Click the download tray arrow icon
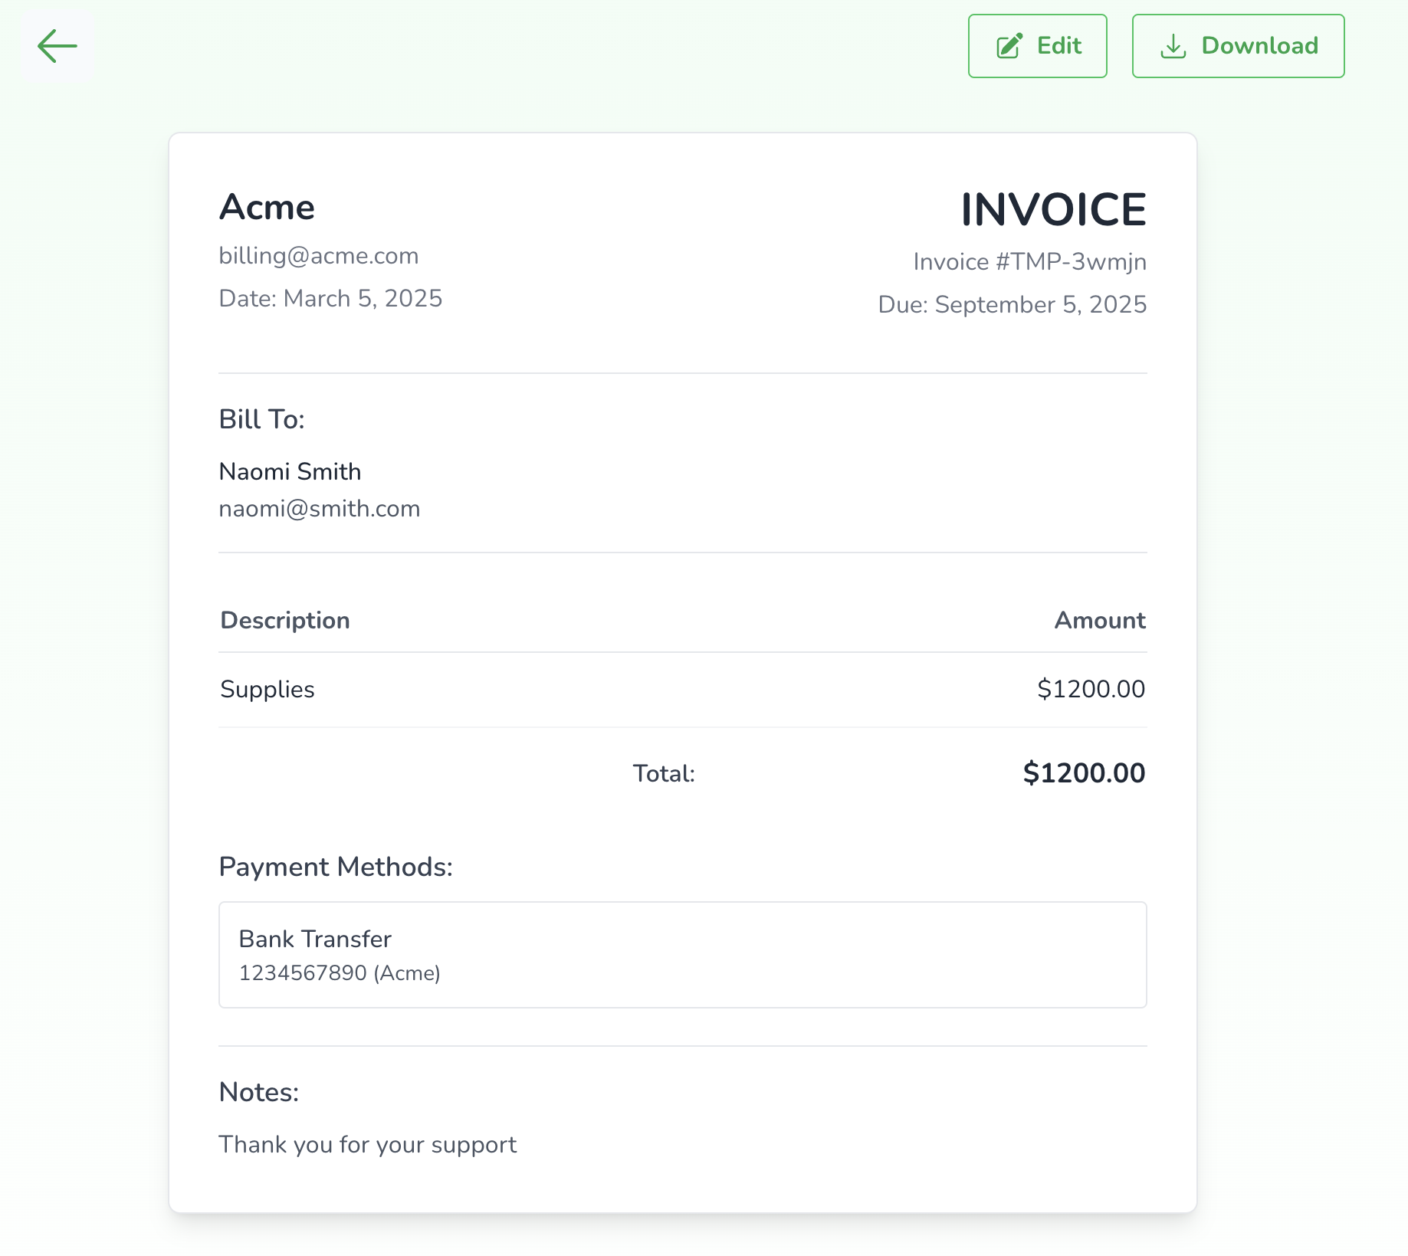The height and width of the screenshot is (1256, 1408). click(1173, 46)
